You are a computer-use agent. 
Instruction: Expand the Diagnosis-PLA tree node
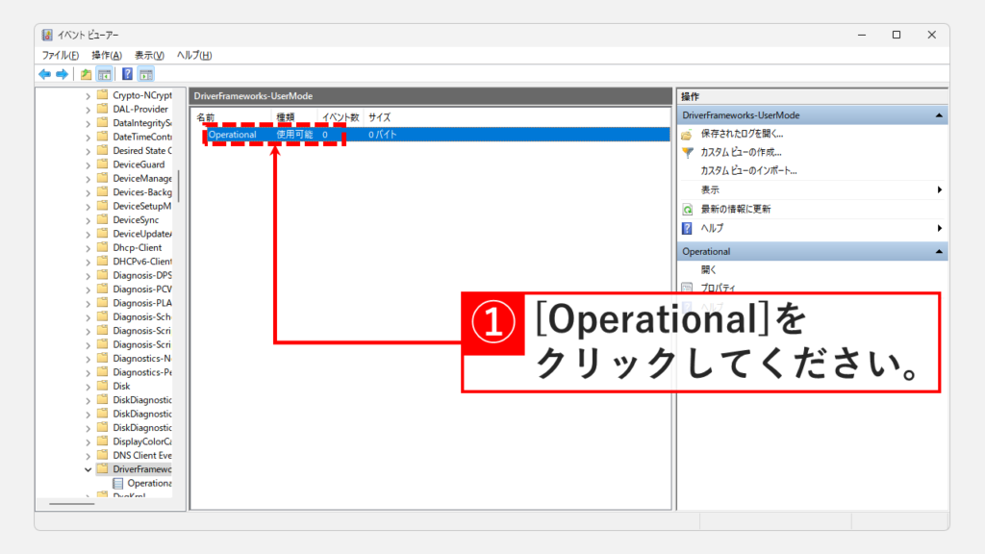tap(88, 303)
